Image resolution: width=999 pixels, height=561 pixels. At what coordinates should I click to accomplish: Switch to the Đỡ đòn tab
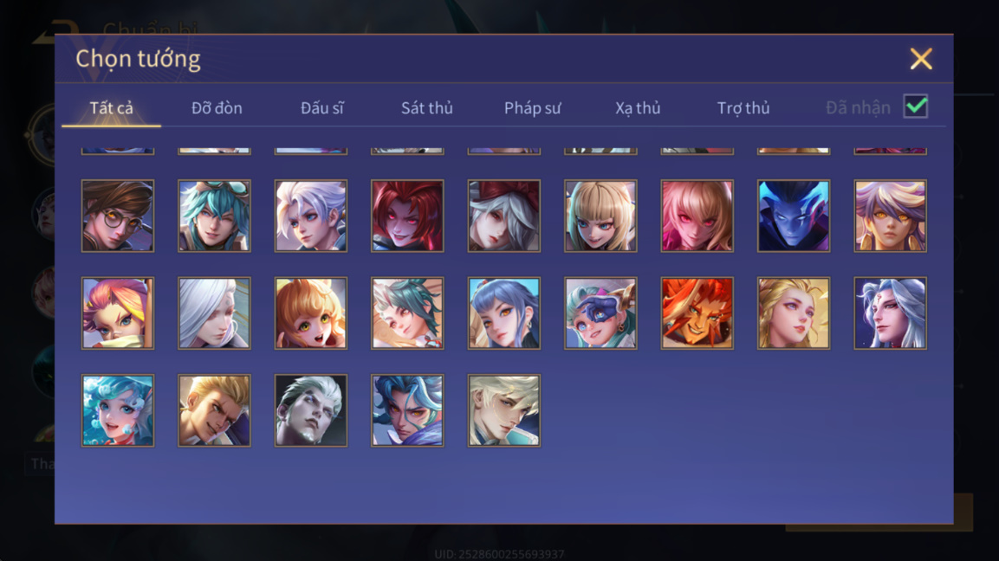click(x=217, y=108)
